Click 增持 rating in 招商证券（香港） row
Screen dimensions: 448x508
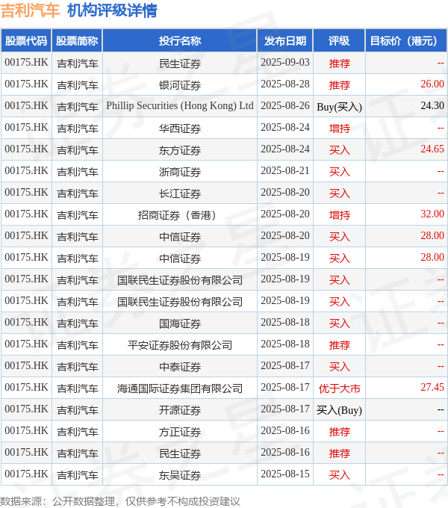(339, 215)
